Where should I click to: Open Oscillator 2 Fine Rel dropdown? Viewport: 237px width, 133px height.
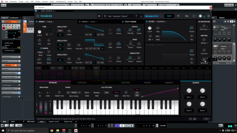click(80, 48)
